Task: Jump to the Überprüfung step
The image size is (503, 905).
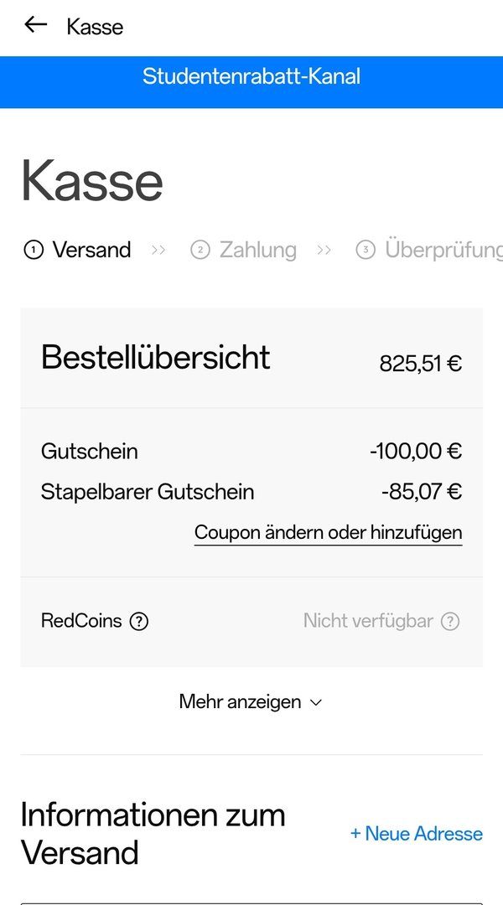Action: pyautogui.click(x=443, y=250)
